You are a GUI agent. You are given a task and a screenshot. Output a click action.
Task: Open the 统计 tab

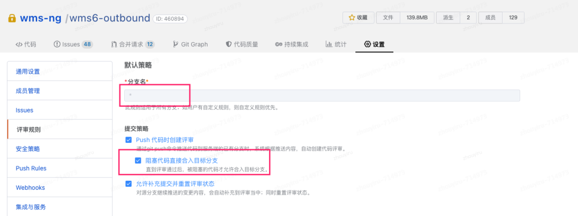(336, 44)
